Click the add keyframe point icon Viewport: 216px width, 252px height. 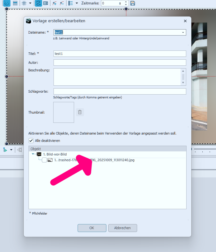click(x=54, y=3)
